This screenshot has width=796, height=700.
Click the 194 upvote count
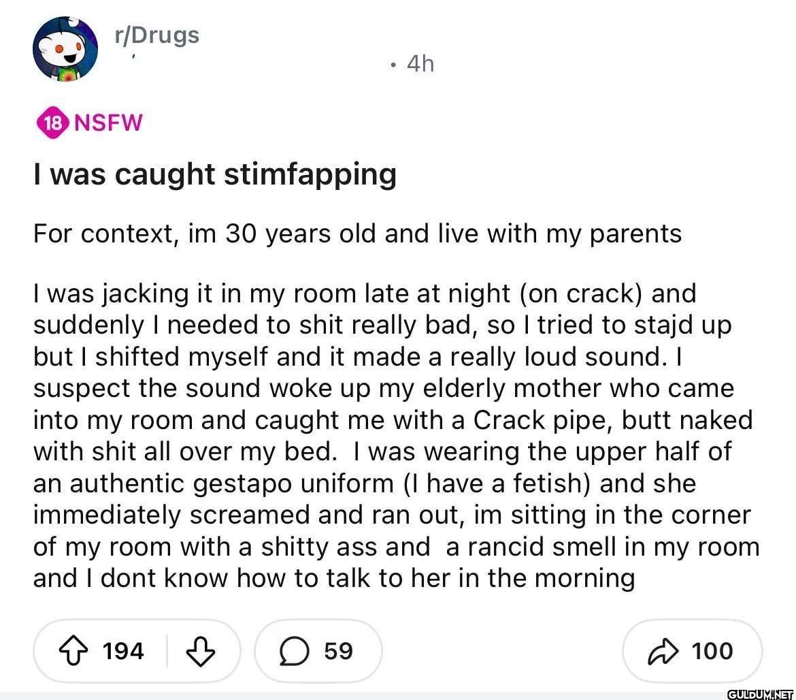(x=123, y=651)
